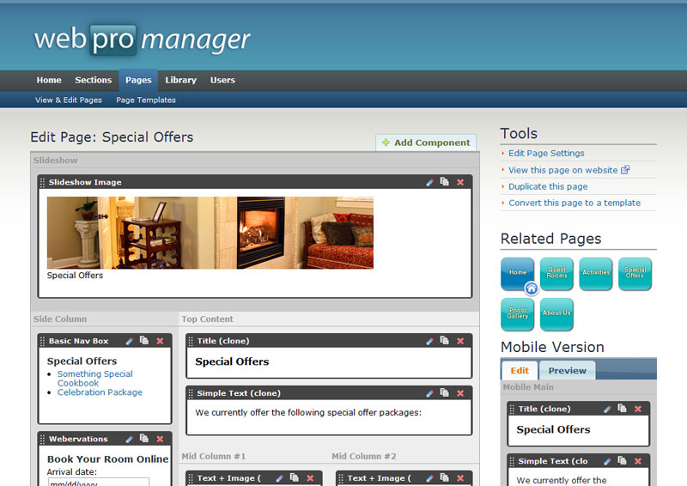
Task: Open the Activities related page
Action: tap(596, 273)
